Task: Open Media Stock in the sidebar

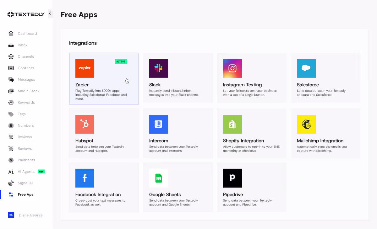Action: 29,91
